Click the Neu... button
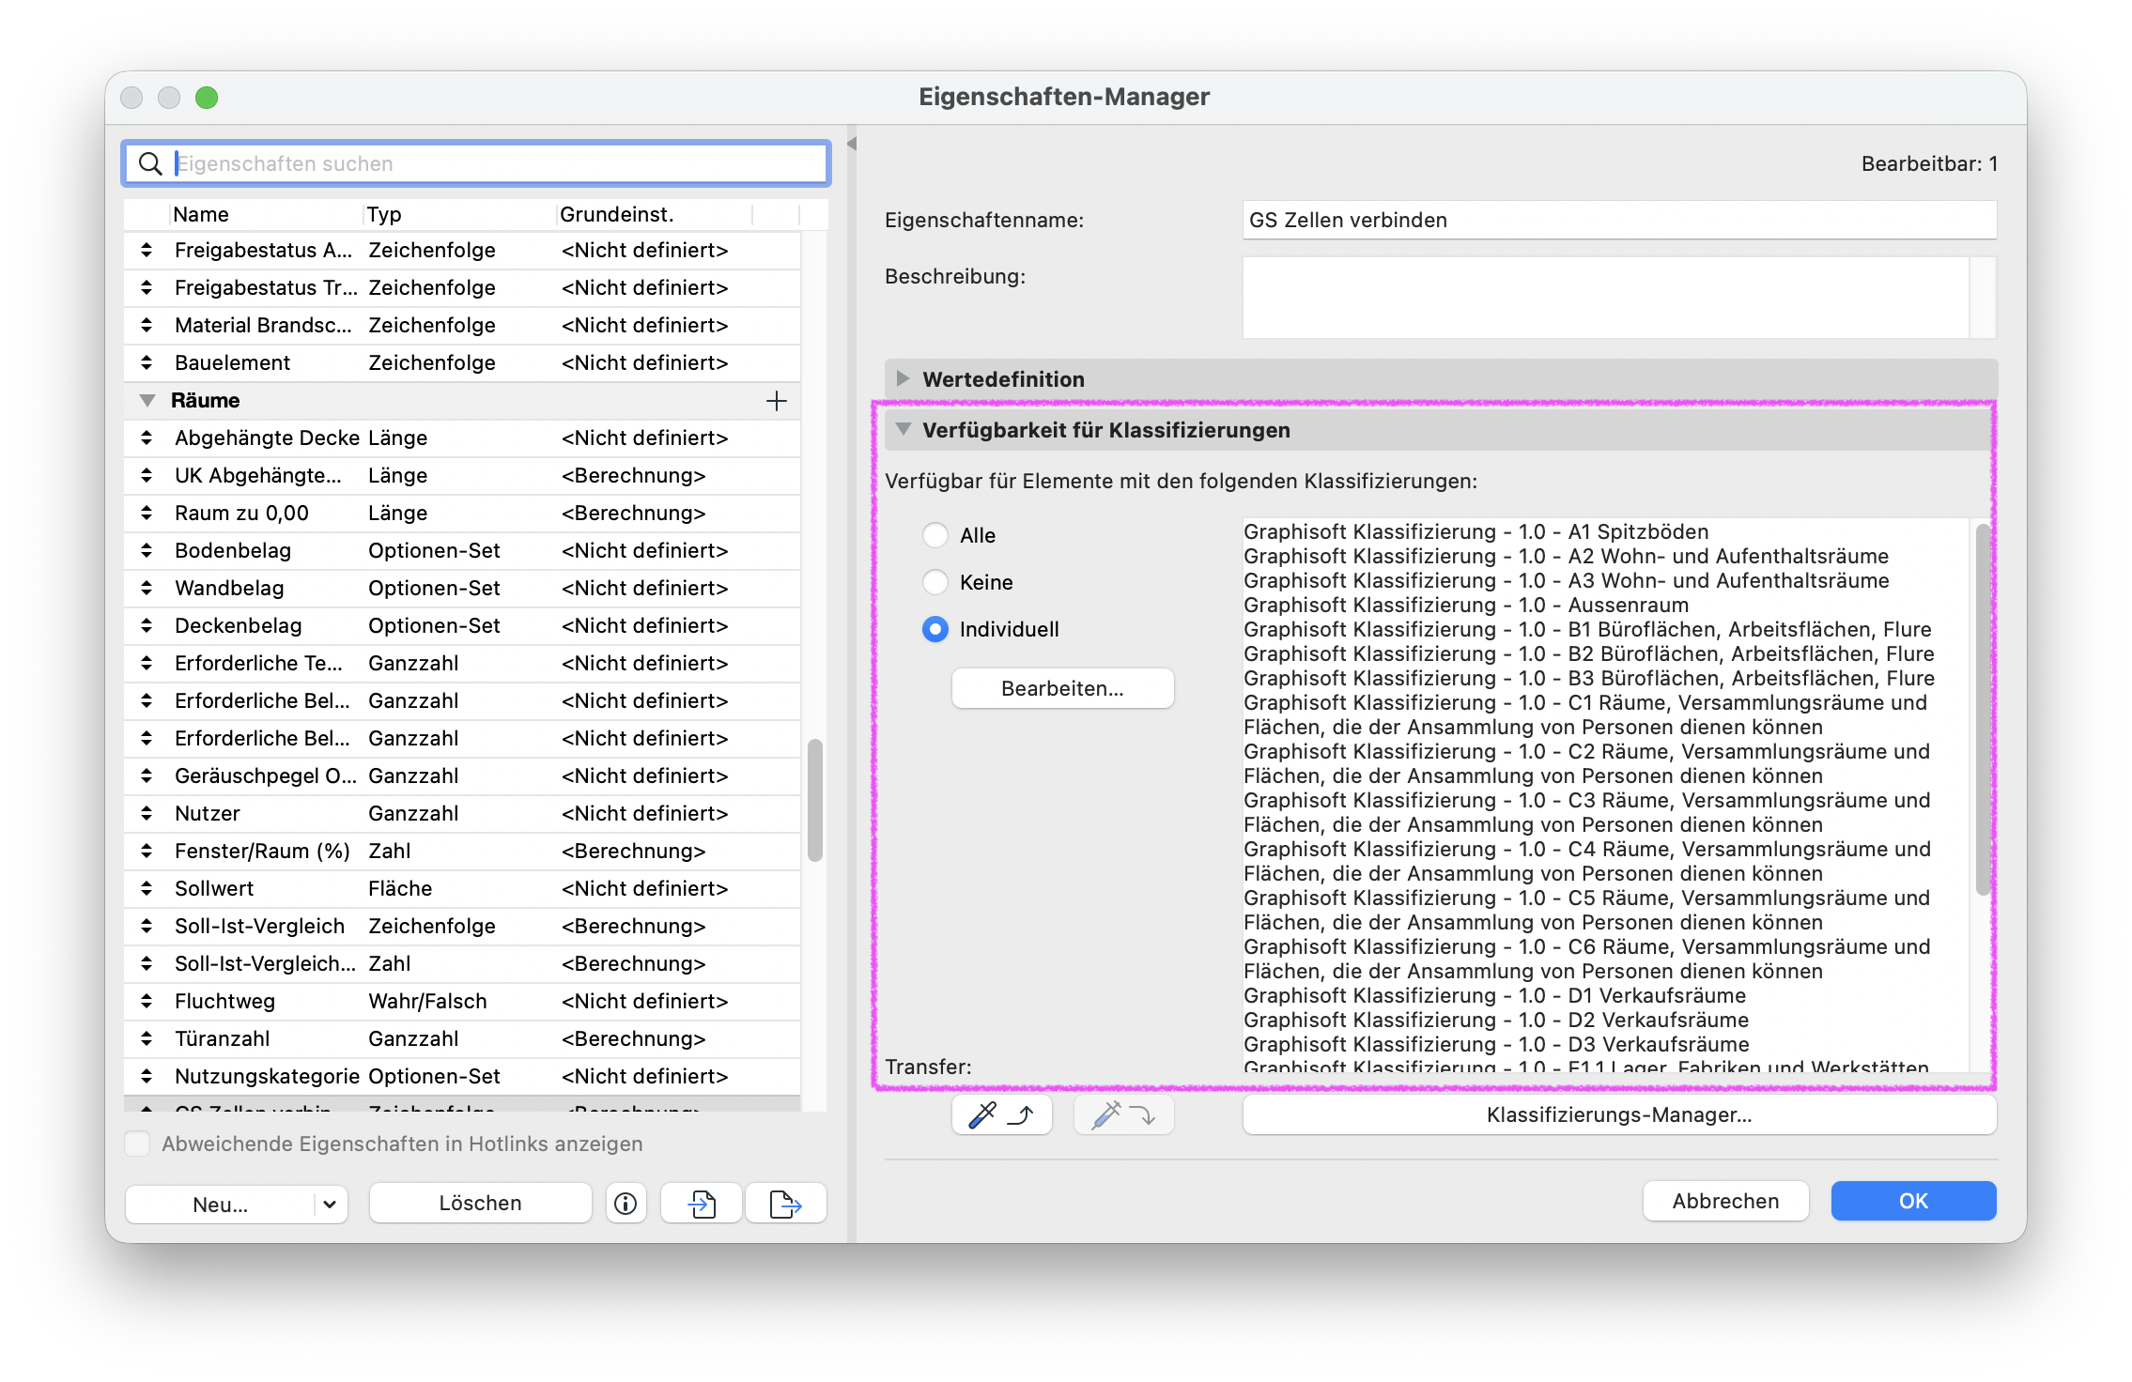The width and height of the screenshot is (2132, 1382). [x=221, y=1205]
